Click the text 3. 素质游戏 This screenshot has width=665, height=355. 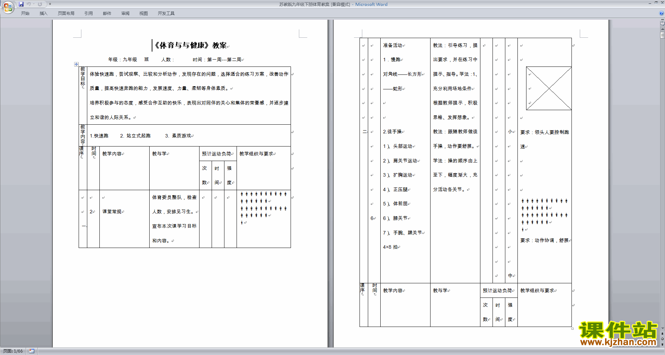(x=178, y=136)
